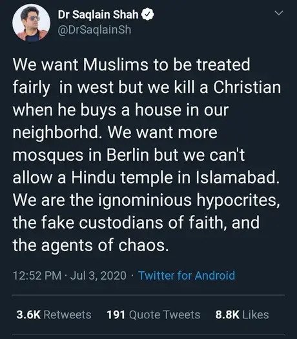Open Dr Saqlain Shah's profile picture
The height and width of the screenshot is (339, 297).
coord(32,23)
